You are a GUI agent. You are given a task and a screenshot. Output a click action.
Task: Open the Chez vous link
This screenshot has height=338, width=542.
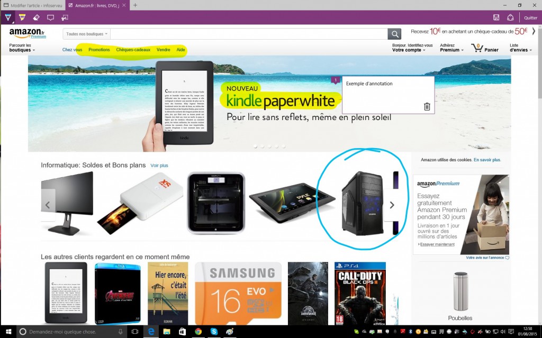[x=72, y=50]
